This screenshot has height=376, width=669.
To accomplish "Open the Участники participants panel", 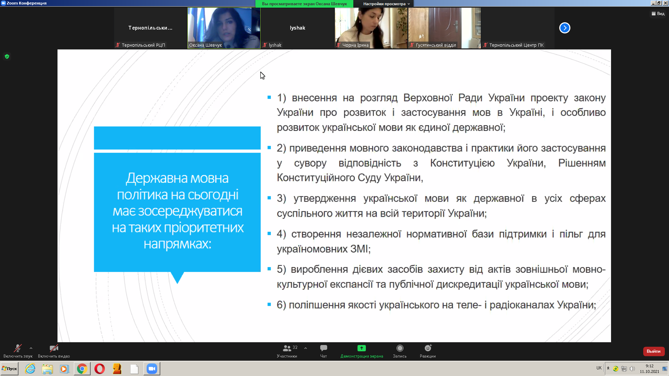I will click(x=287, y=351).
